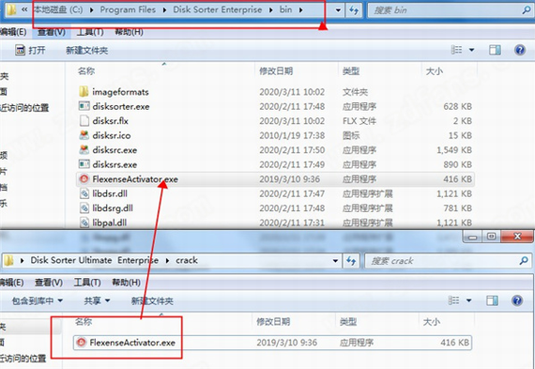This screenshot has width=535, height=369.
Task: Expand the 共享 dropdown
Action: point(108,300)
